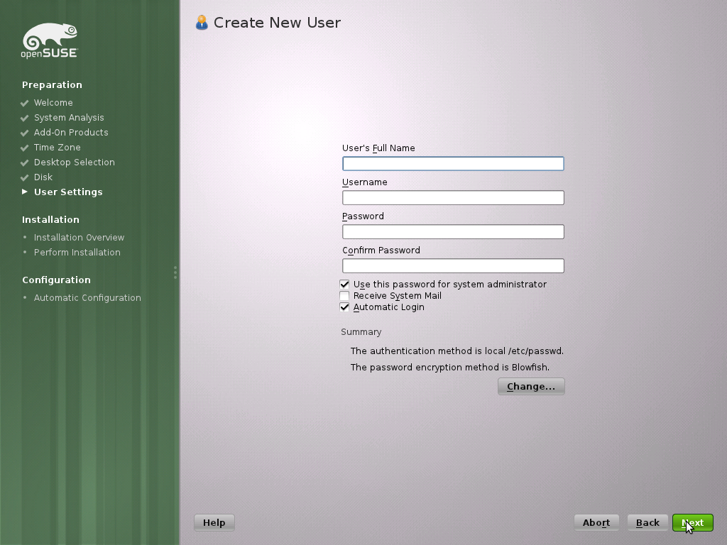This screenshot has height=545, width=727.
Task: Select User Settings step in sidebar
Action: (68, 192)
